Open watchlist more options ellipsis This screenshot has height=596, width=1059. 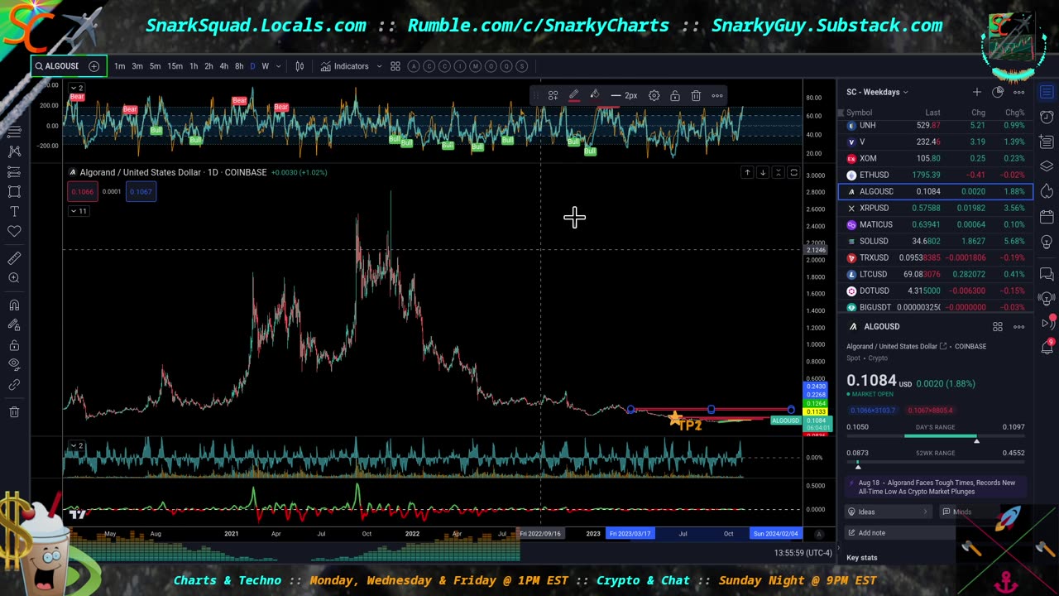point(1019,92)
